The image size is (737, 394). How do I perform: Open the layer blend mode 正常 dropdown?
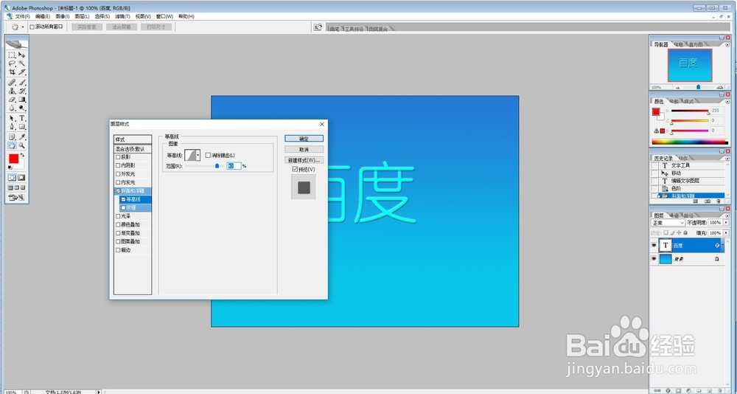pos(668,223)
